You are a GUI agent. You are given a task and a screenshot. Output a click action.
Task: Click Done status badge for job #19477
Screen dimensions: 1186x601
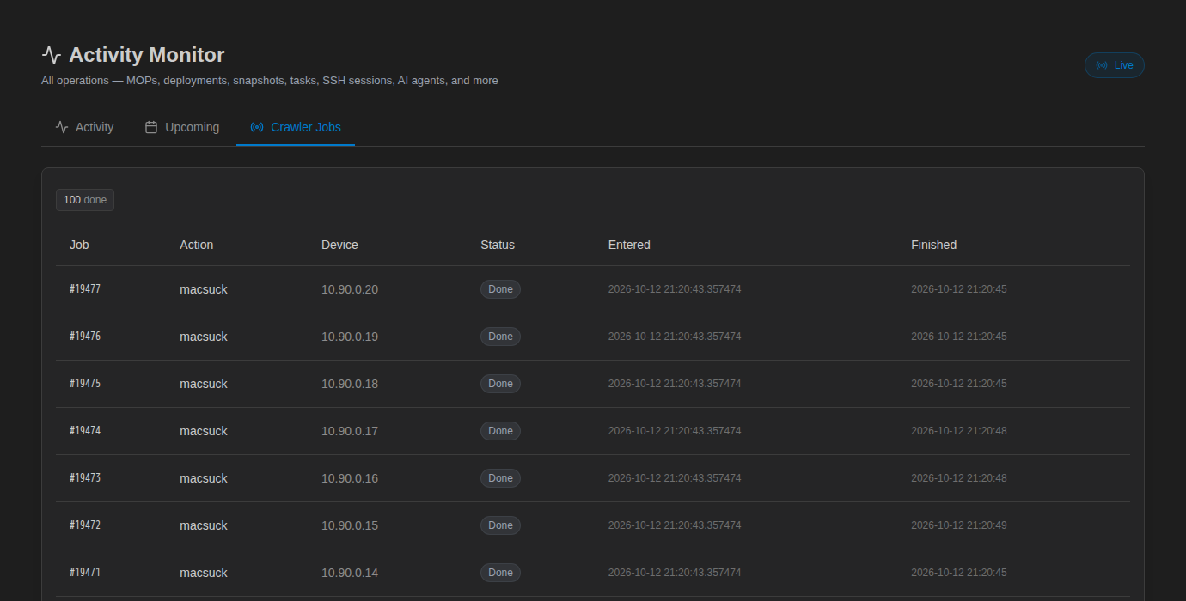(500, 289)
